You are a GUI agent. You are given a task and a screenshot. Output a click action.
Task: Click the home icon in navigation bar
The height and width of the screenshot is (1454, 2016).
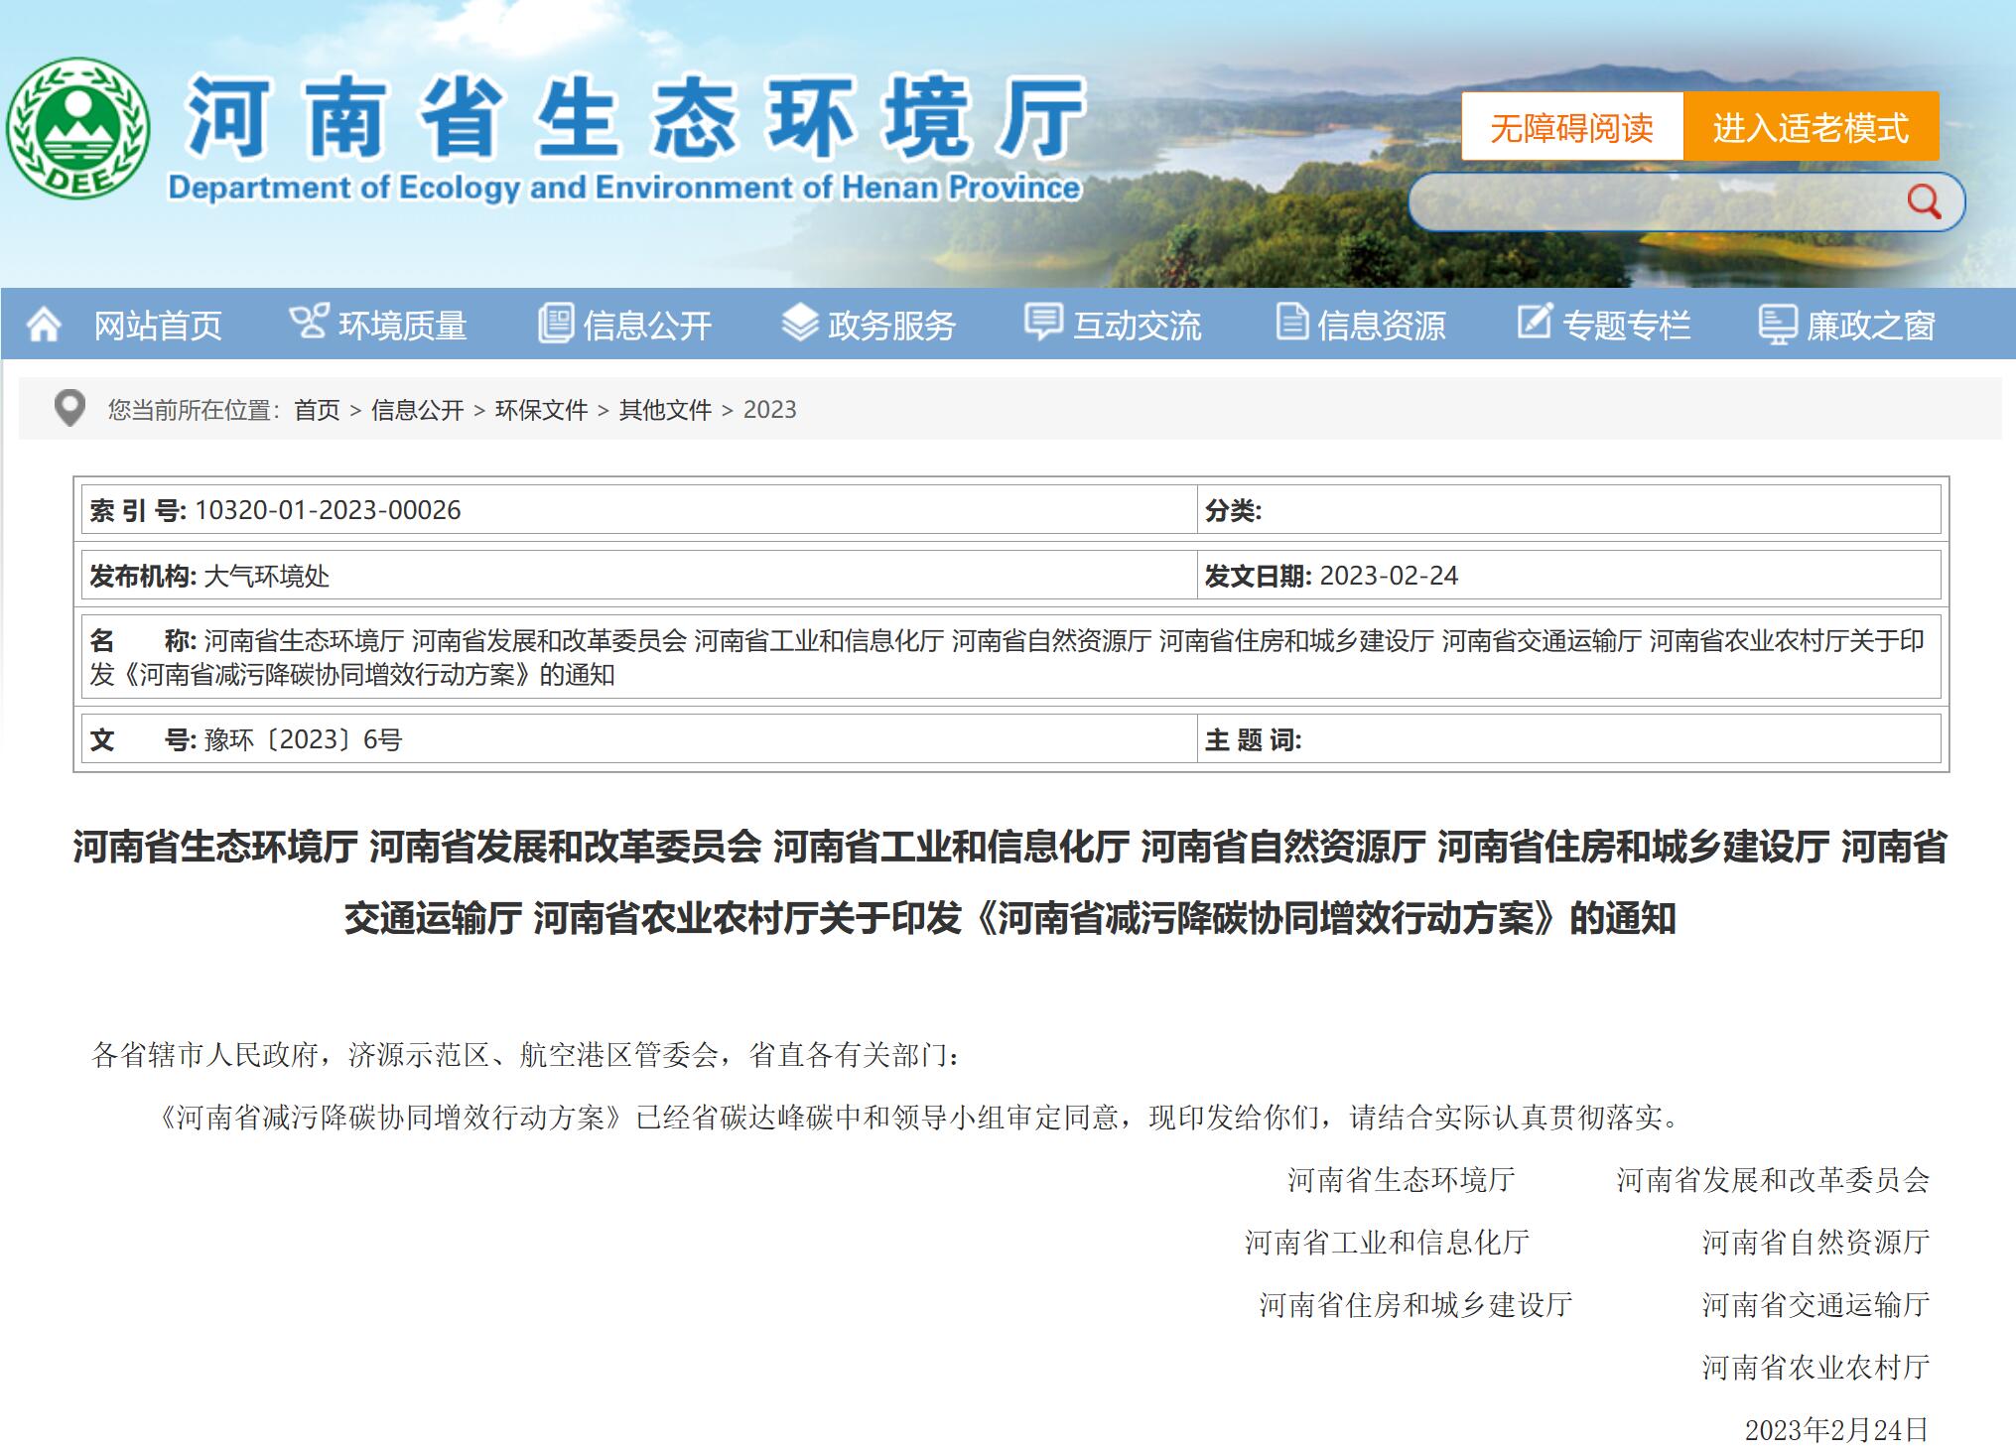(44, 325)
